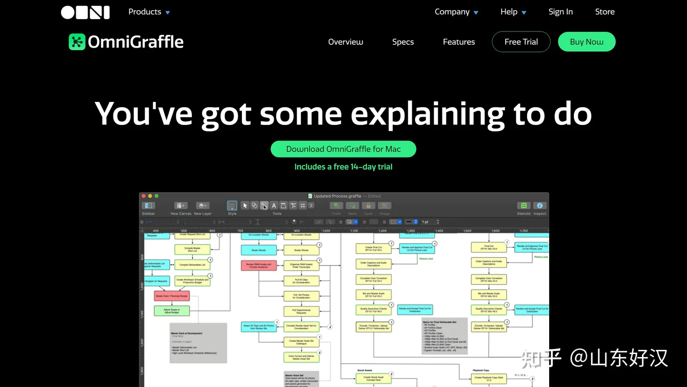Viewport: 687px width, 387px height.
Task: Click Download OmniGraffle for Mac button
Action: coord(343,149)
